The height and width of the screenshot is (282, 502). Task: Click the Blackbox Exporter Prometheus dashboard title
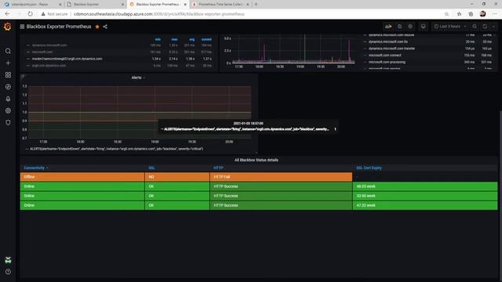pyautogui.click(x=59, y=27)
